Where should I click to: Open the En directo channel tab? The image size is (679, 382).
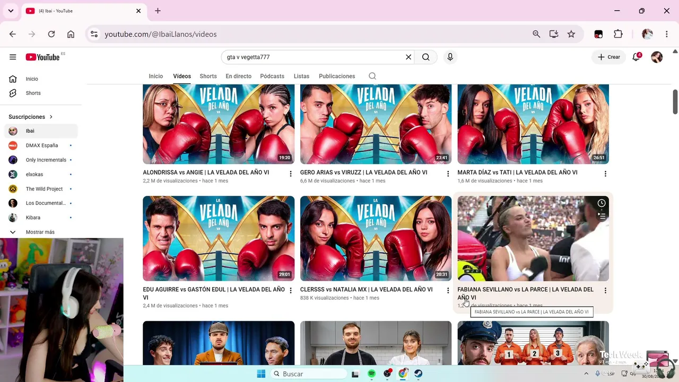click(239, 76)
